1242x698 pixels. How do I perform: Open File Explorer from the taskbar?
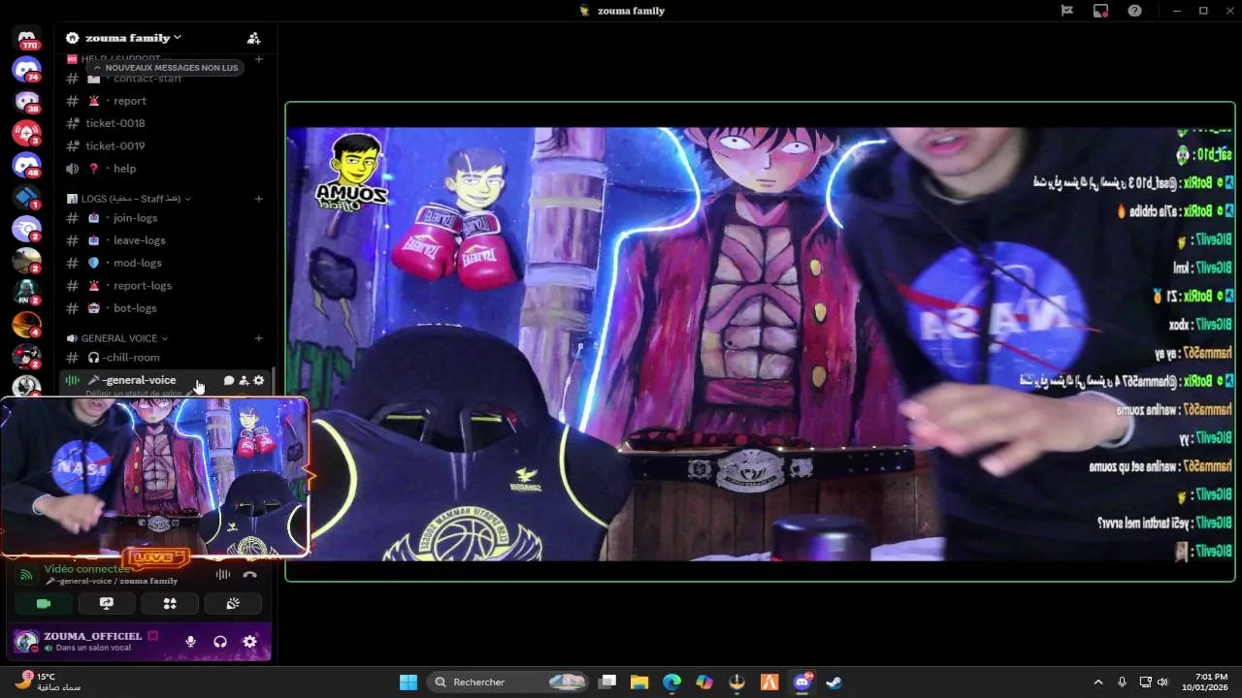(x=639, y=682)
